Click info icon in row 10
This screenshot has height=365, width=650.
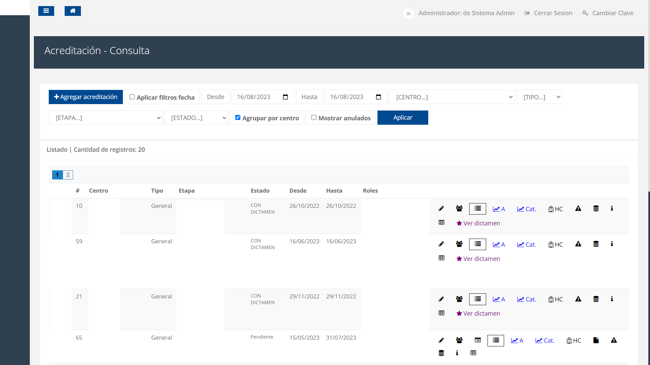[x=612, y=209]
